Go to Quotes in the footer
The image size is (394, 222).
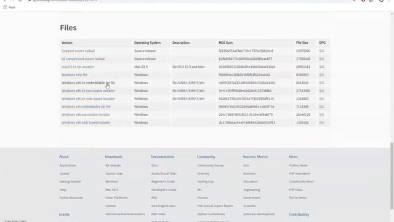click(x=64, y=174)
